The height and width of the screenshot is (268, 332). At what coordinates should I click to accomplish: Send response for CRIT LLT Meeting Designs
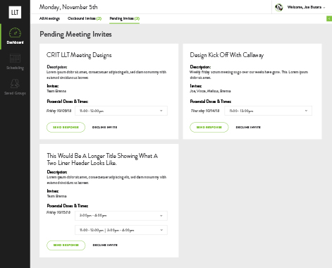(66, 127)
